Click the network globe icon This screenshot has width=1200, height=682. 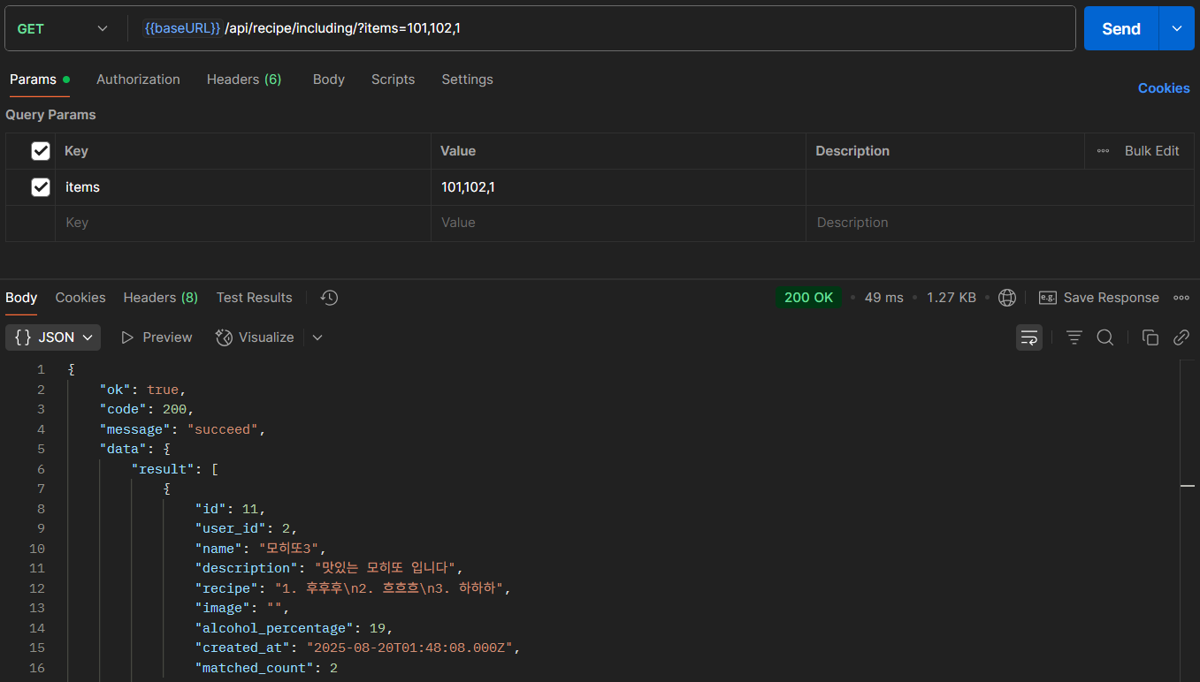point(1006,298)
